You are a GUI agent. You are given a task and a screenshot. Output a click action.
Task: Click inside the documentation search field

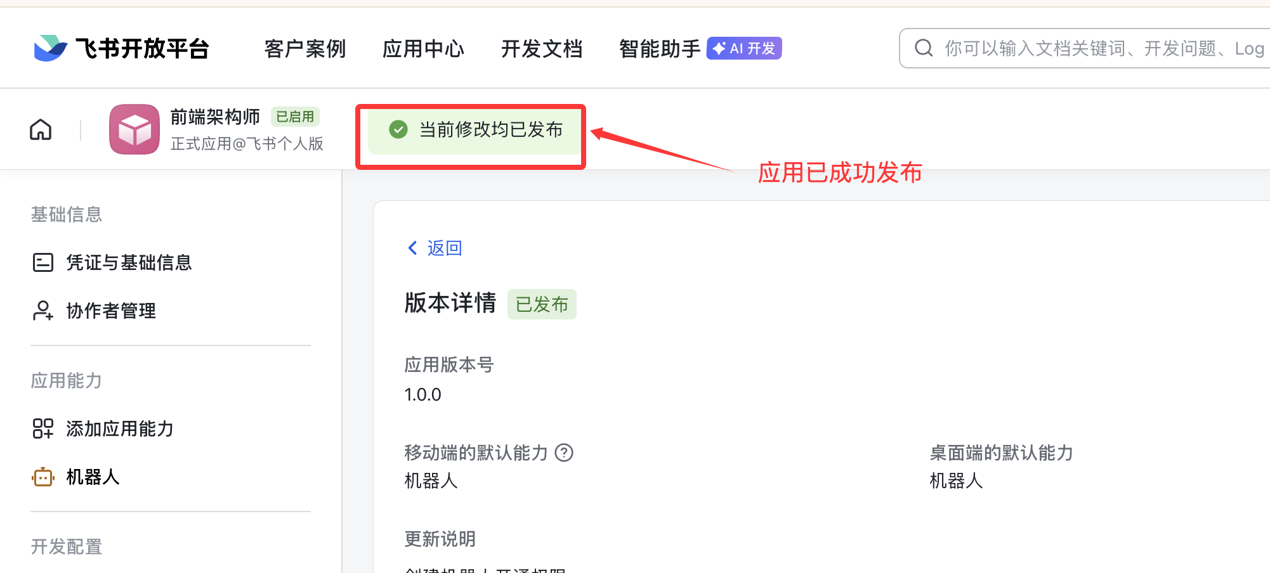click(1078, 47)
